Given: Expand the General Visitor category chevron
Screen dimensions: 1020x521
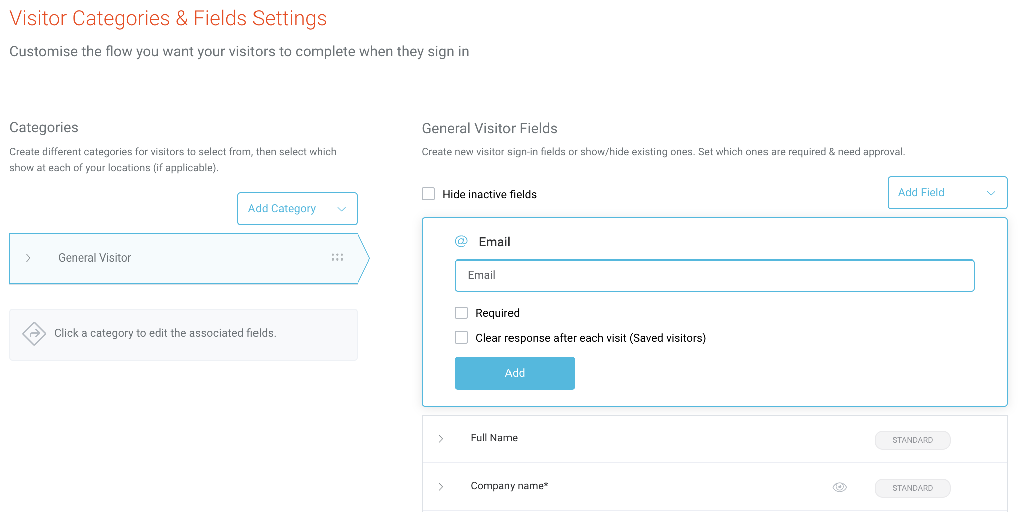Looking at the screenshot, I should point(28,258).
